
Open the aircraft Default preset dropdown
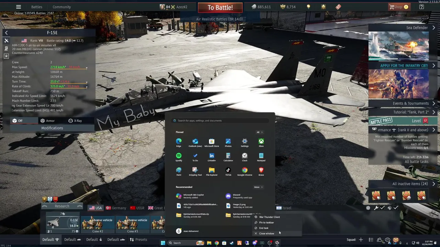51,239
